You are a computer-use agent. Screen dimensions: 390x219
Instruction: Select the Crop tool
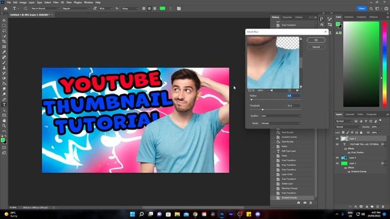click(x=4, y=41)
